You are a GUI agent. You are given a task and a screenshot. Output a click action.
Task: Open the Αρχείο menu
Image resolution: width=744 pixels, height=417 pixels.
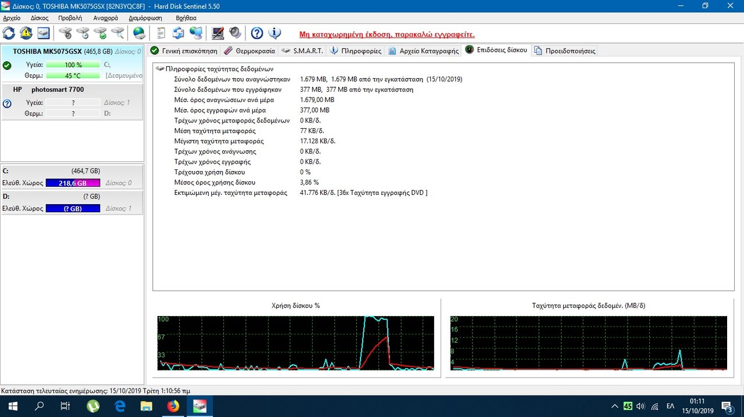tap(12, 18)
